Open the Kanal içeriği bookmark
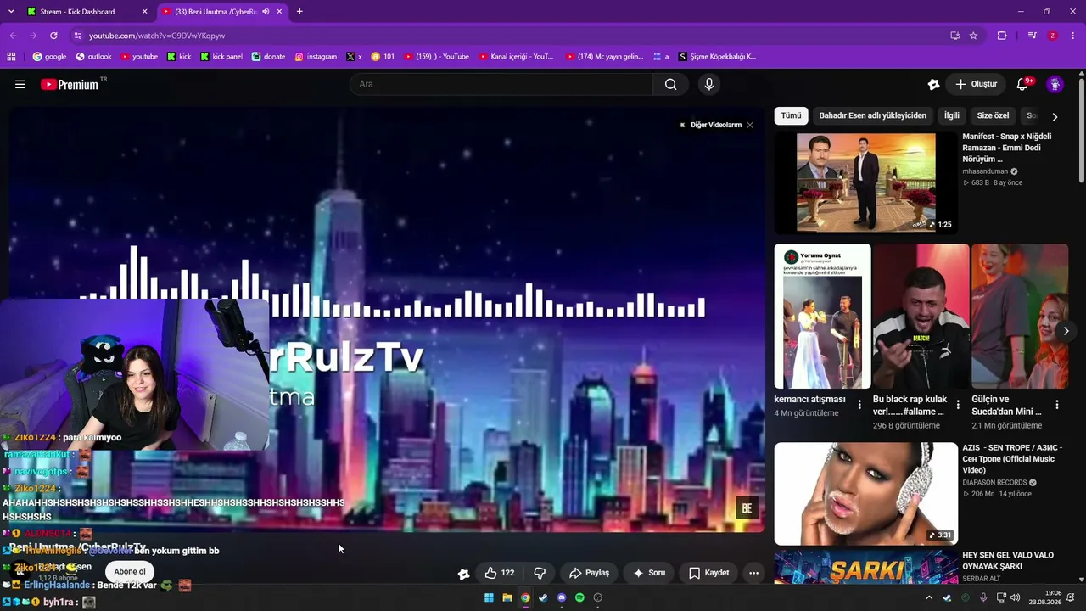 click(x=516, y=57)
